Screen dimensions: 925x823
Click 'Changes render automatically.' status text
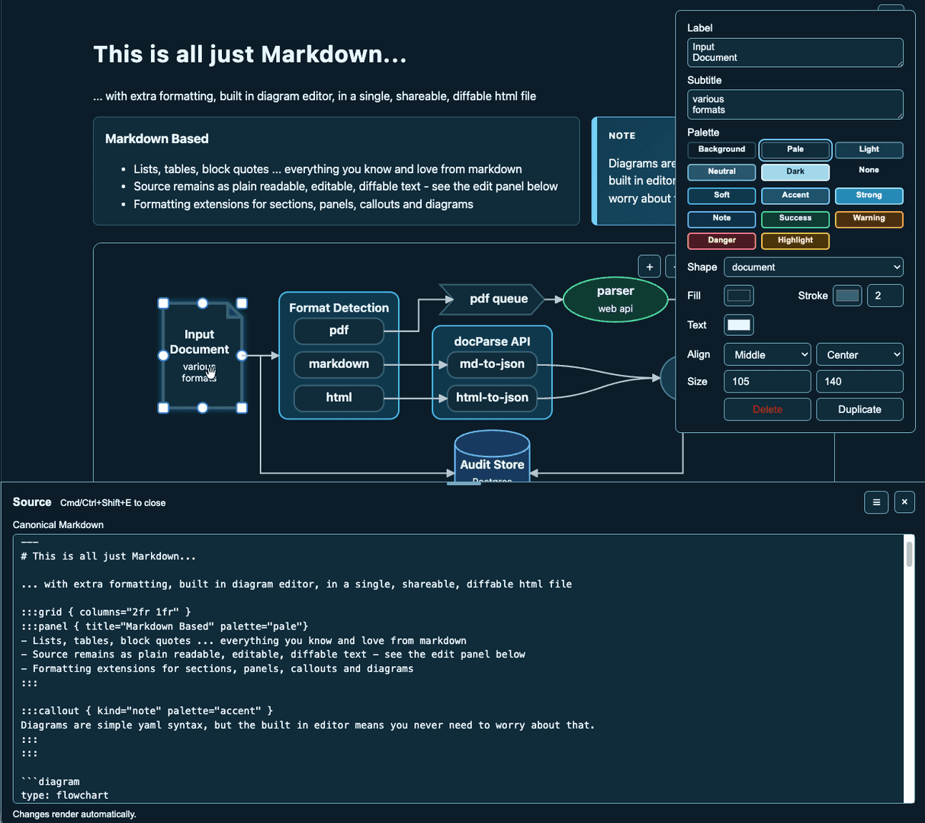click(x=75, y=814)
